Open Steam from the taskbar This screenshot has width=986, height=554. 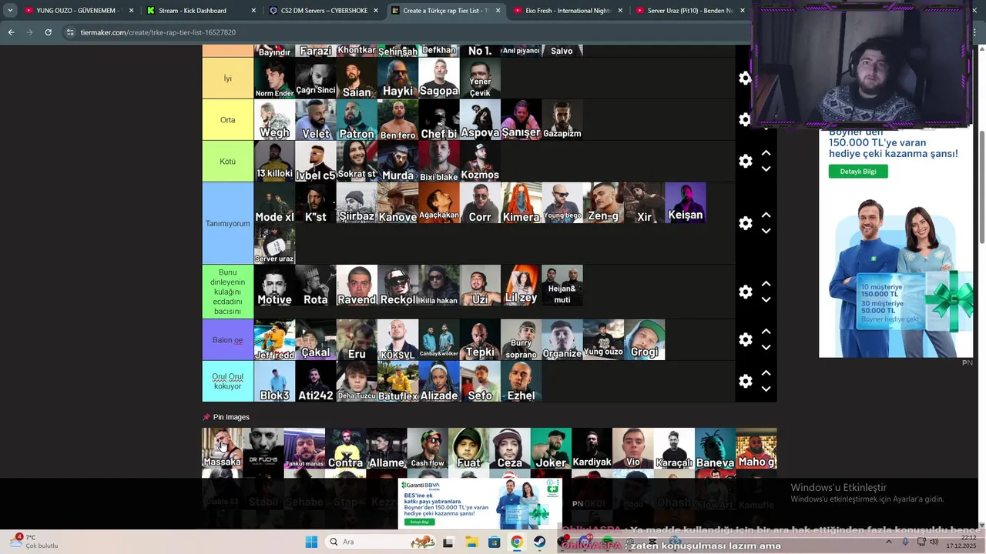point(540,542)
